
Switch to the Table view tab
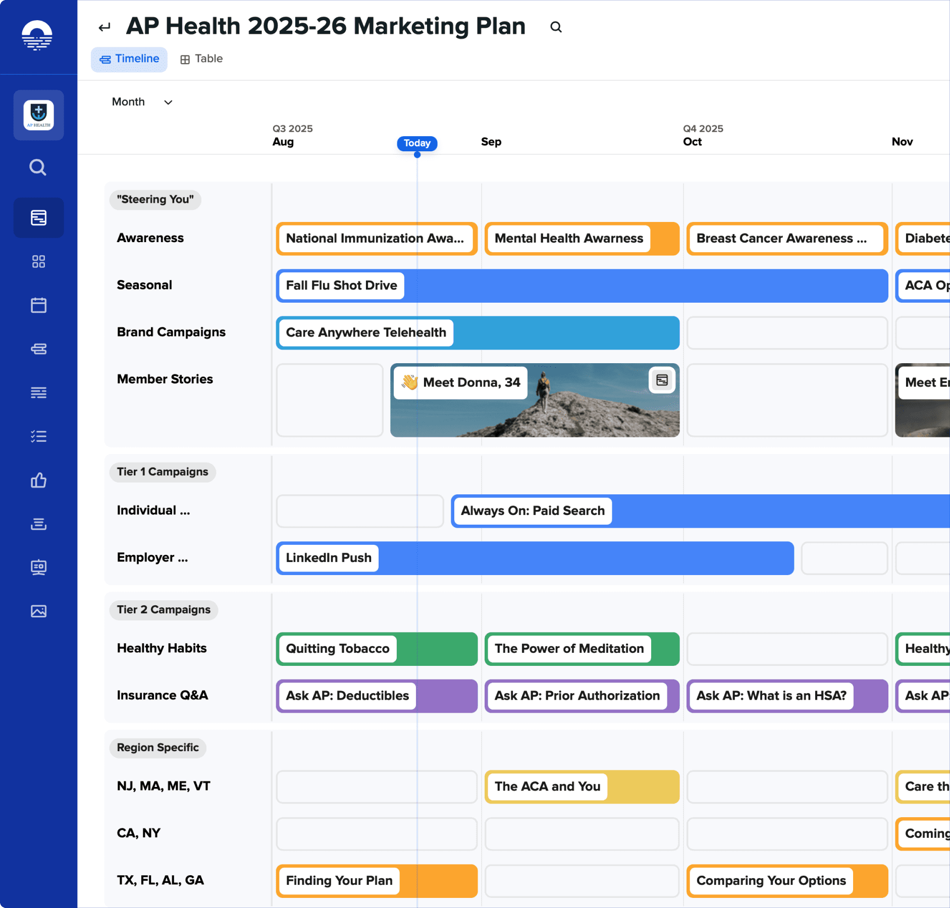[x=201, y=59]
